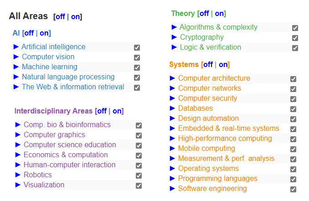Expand the Databases triangle arrow
The height and width of the screenshot is (201, 309).
point(172,108)
